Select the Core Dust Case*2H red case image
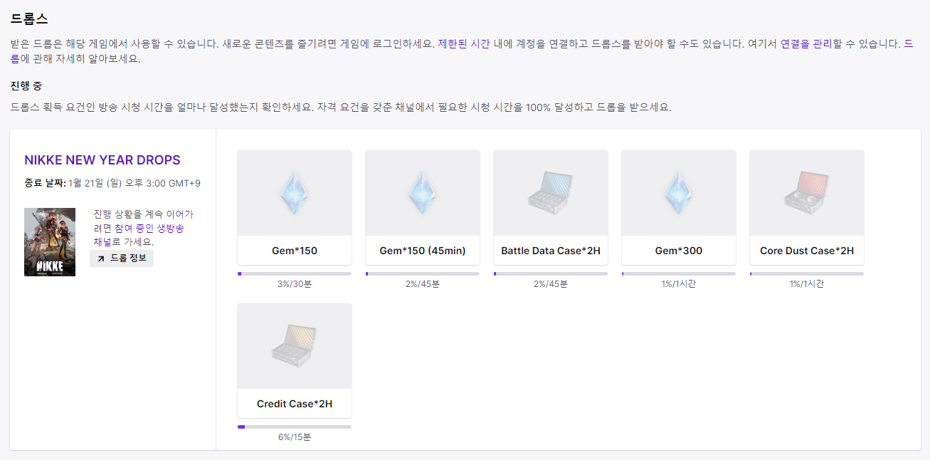The width and height of the screenshot is (930, 460). (807, 193)
